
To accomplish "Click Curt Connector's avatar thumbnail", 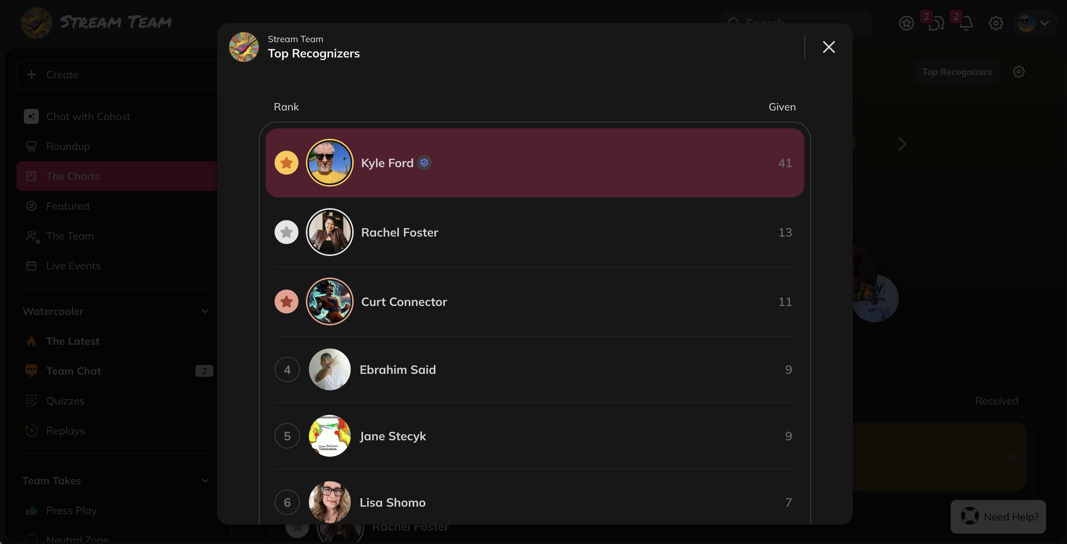I will [329, 301].
